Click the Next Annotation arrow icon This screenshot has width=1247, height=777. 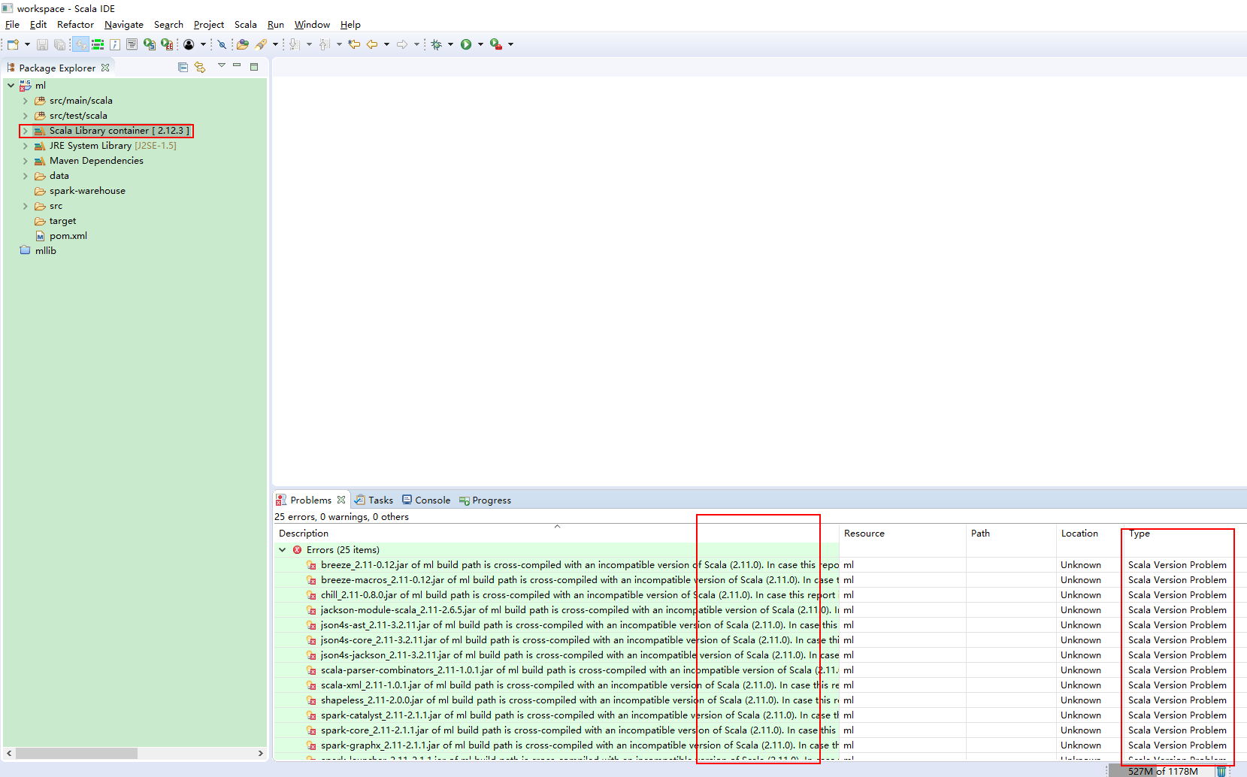coord(294,44)
